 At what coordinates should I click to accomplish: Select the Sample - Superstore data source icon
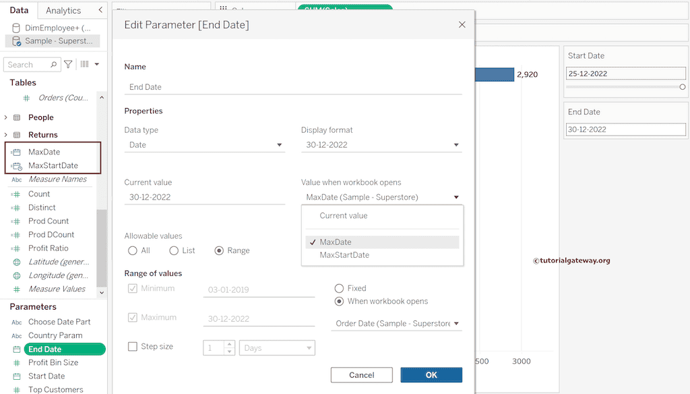point(17,41)
